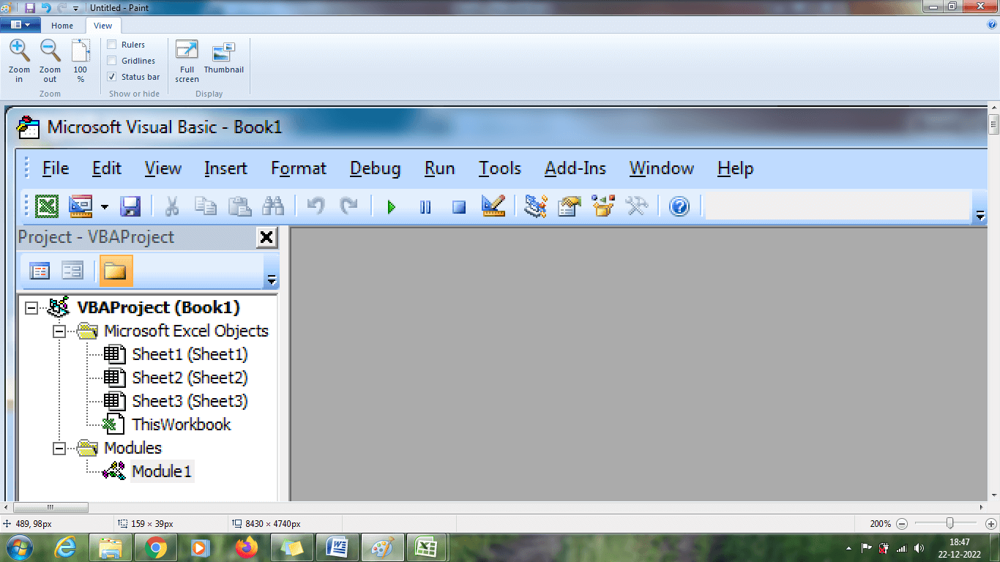Collapse the VBAProject (Book1) tree node
This screenshot has width=1000, height=562.
(31, 307)
